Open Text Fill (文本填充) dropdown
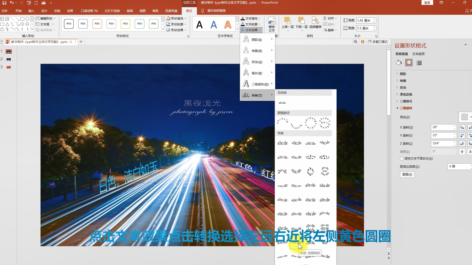 [251, 18]
